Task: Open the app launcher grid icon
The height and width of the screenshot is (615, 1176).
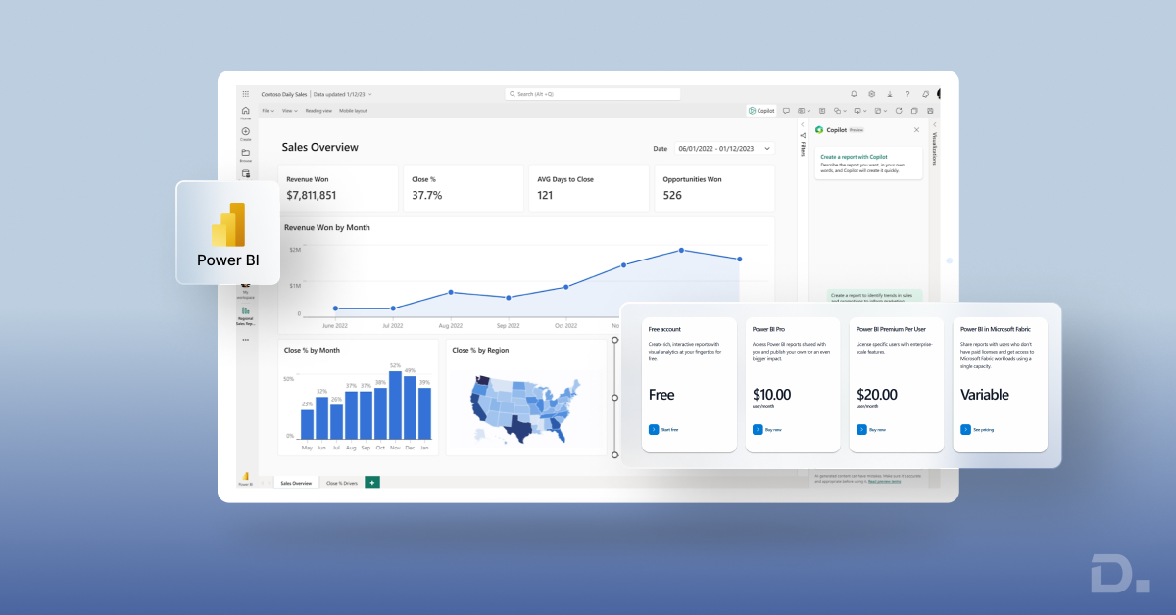Action: point(245,94)
